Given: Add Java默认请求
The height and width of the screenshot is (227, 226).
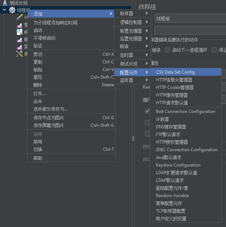Looking at the screenshot, I should point(185,157).
